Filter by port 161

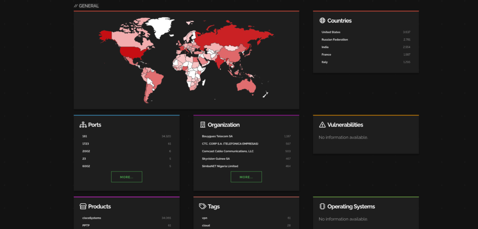(84, 136)
